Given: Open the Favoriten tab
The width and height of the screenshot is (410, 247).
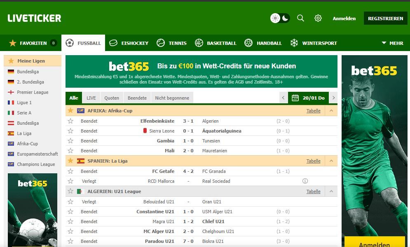Looking at the screenshot, I should click(x=33, y=43).
